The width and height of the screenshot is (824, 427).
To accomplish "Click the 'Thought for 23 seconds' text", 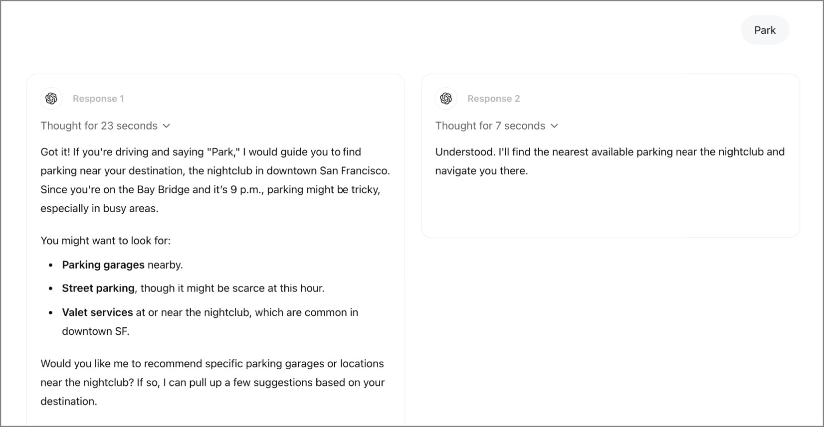I will [x=99, y=126].
